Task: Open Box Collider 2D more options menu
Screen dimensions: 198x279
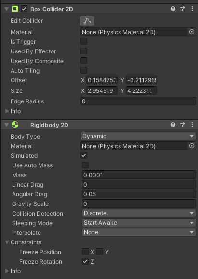Action: pyautogui.click(x=192, y=9)
